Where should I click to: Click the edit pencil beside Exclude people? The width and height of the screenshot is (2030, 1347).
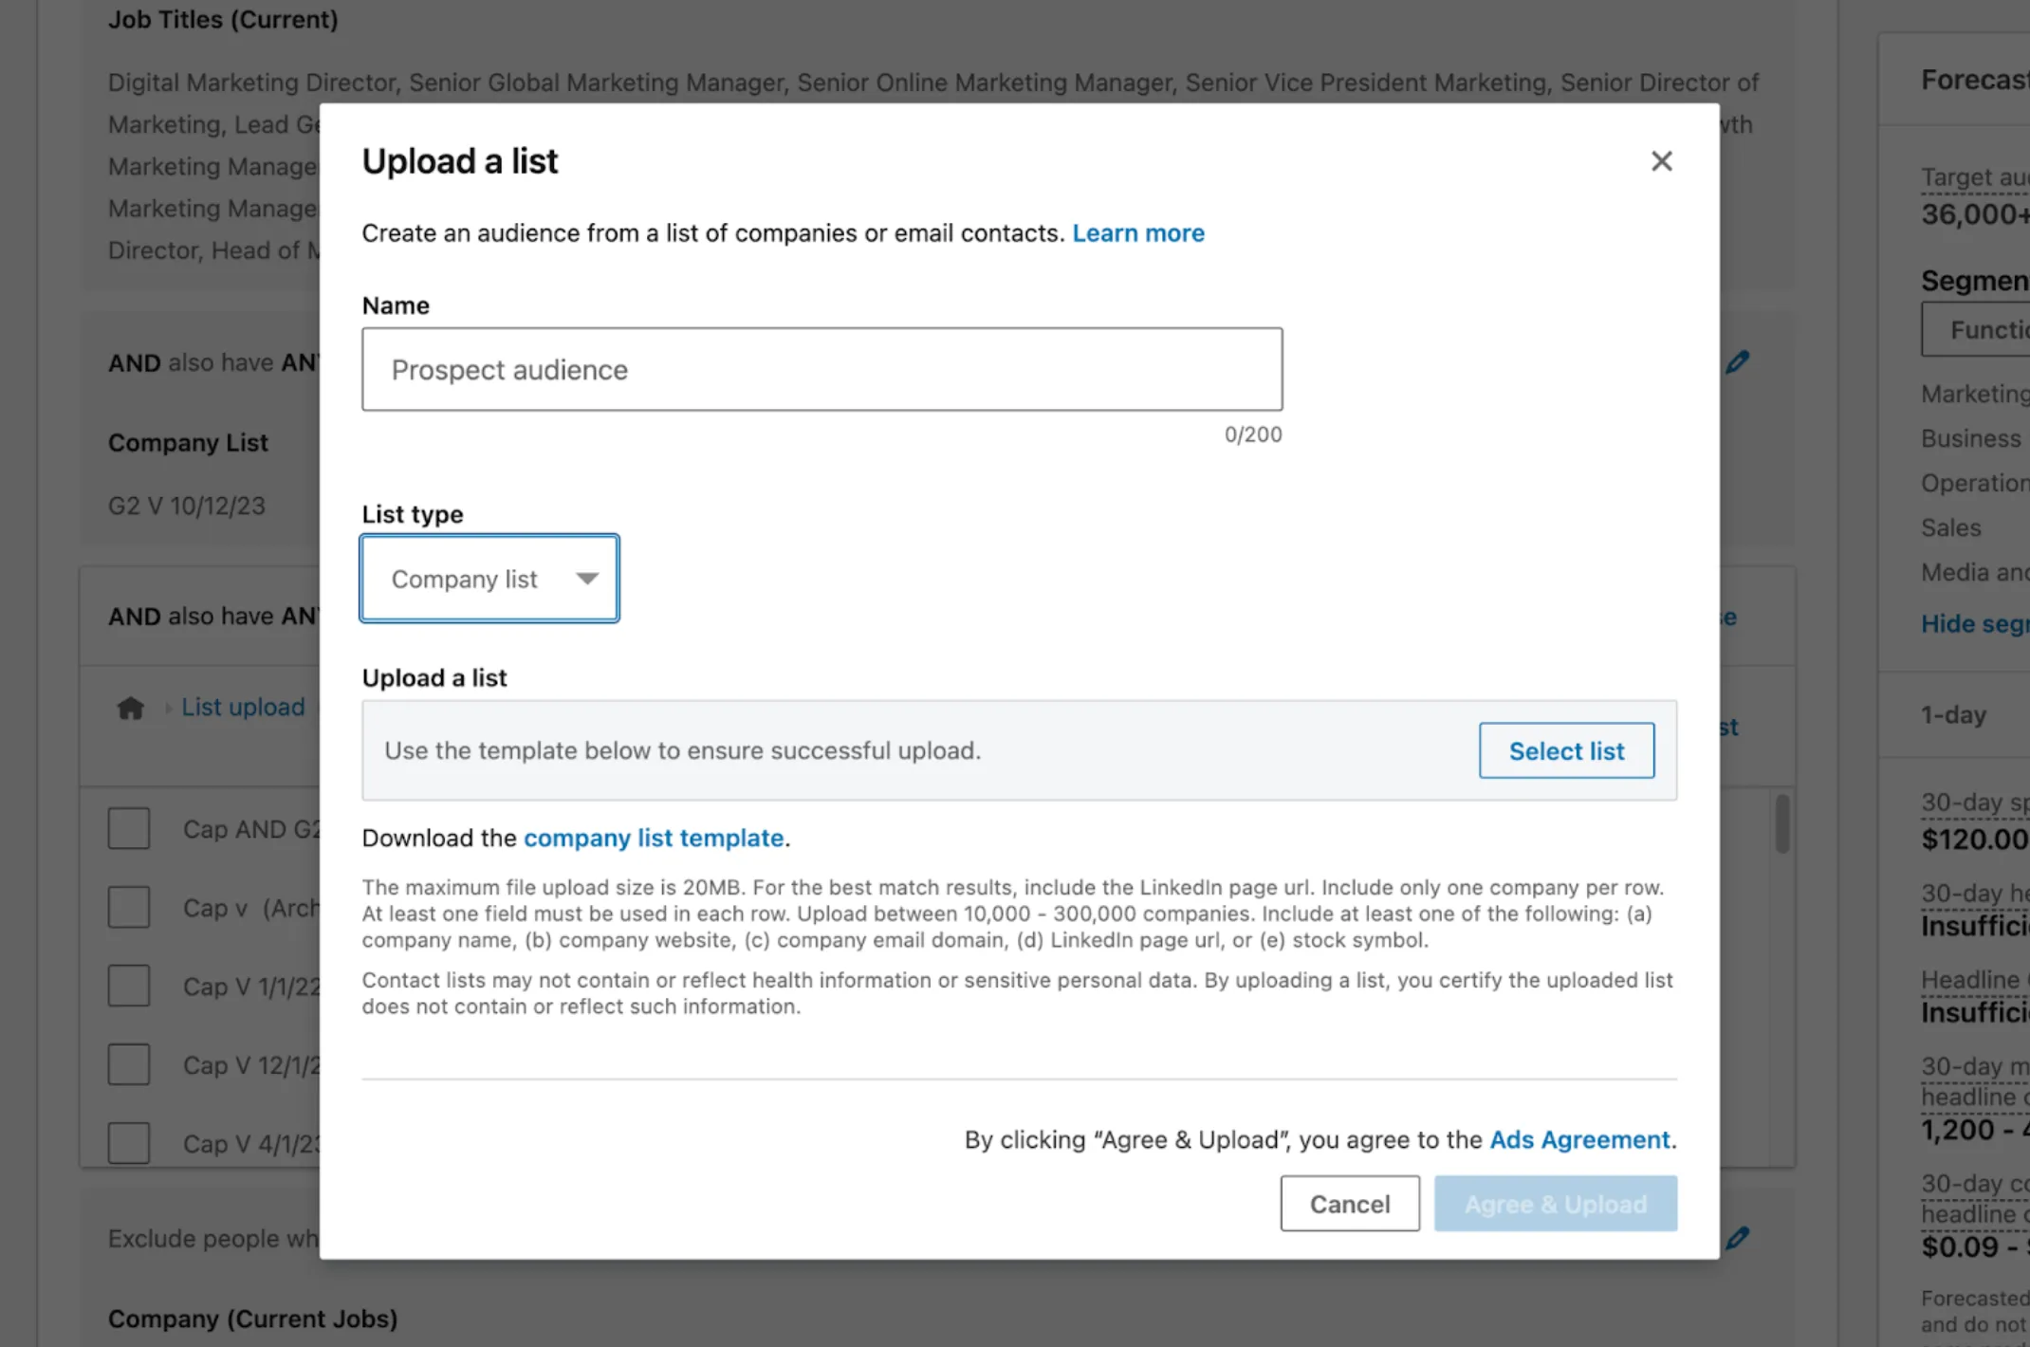pyautogui.click(x=1738, y=1238)
